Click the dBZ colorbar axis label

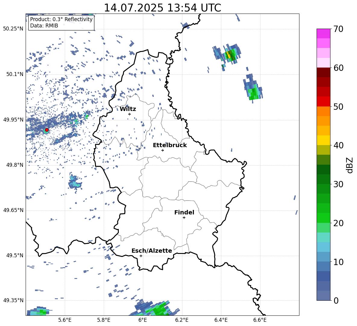tap(349, 165)
